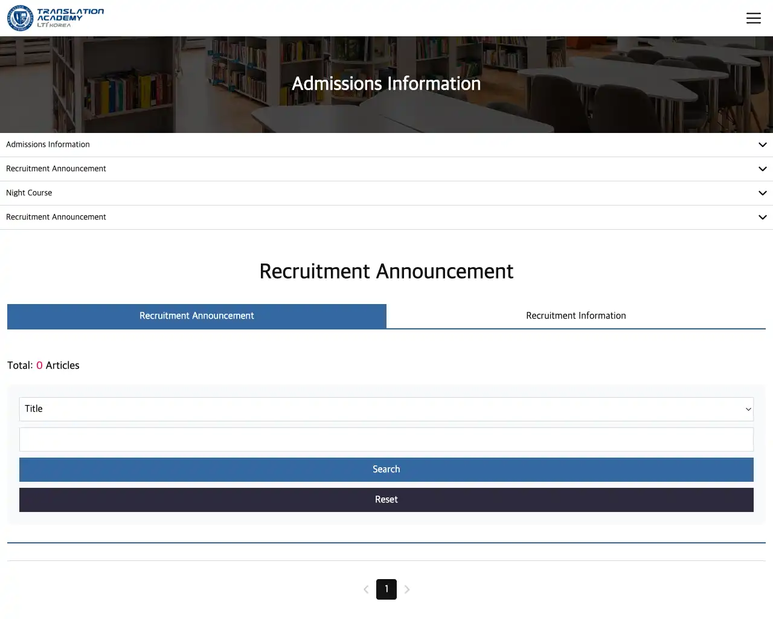Select page 1 in the pagination
Image resolution: width=773 pixels, height=619 pixels.
(x=386, y=589)
